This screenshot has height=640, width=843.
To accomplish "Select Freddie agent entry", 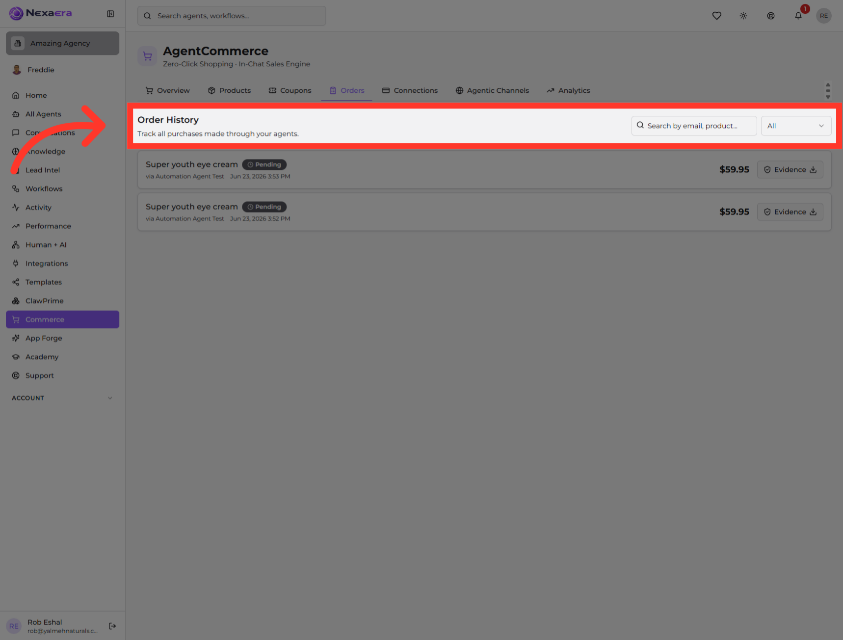I will coord(62,70).
